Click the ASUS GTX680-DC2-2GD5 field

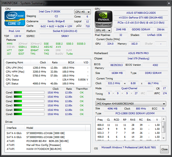(x=141, y=13)
